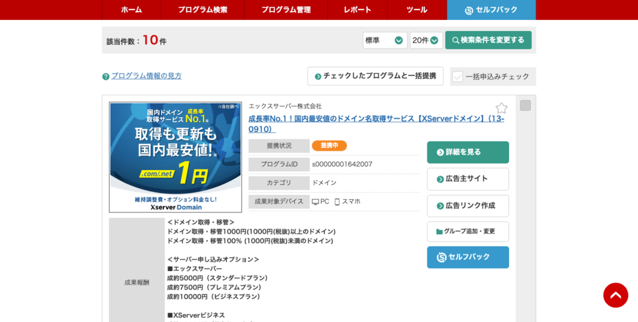The height and width of the screenshot is (322, 638).
Task: Click the ドメイン category value
Action: pos(324,183)
